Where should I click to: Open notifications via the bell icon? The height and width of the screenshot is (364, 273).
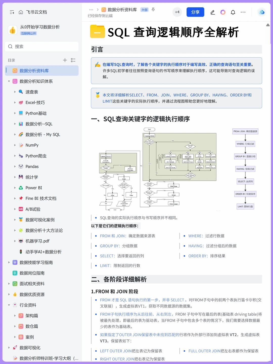coord(233,12)
